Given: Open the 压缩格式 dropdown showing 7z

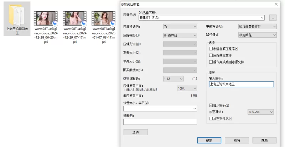Looking at the screenshot, I should (180, 27).
